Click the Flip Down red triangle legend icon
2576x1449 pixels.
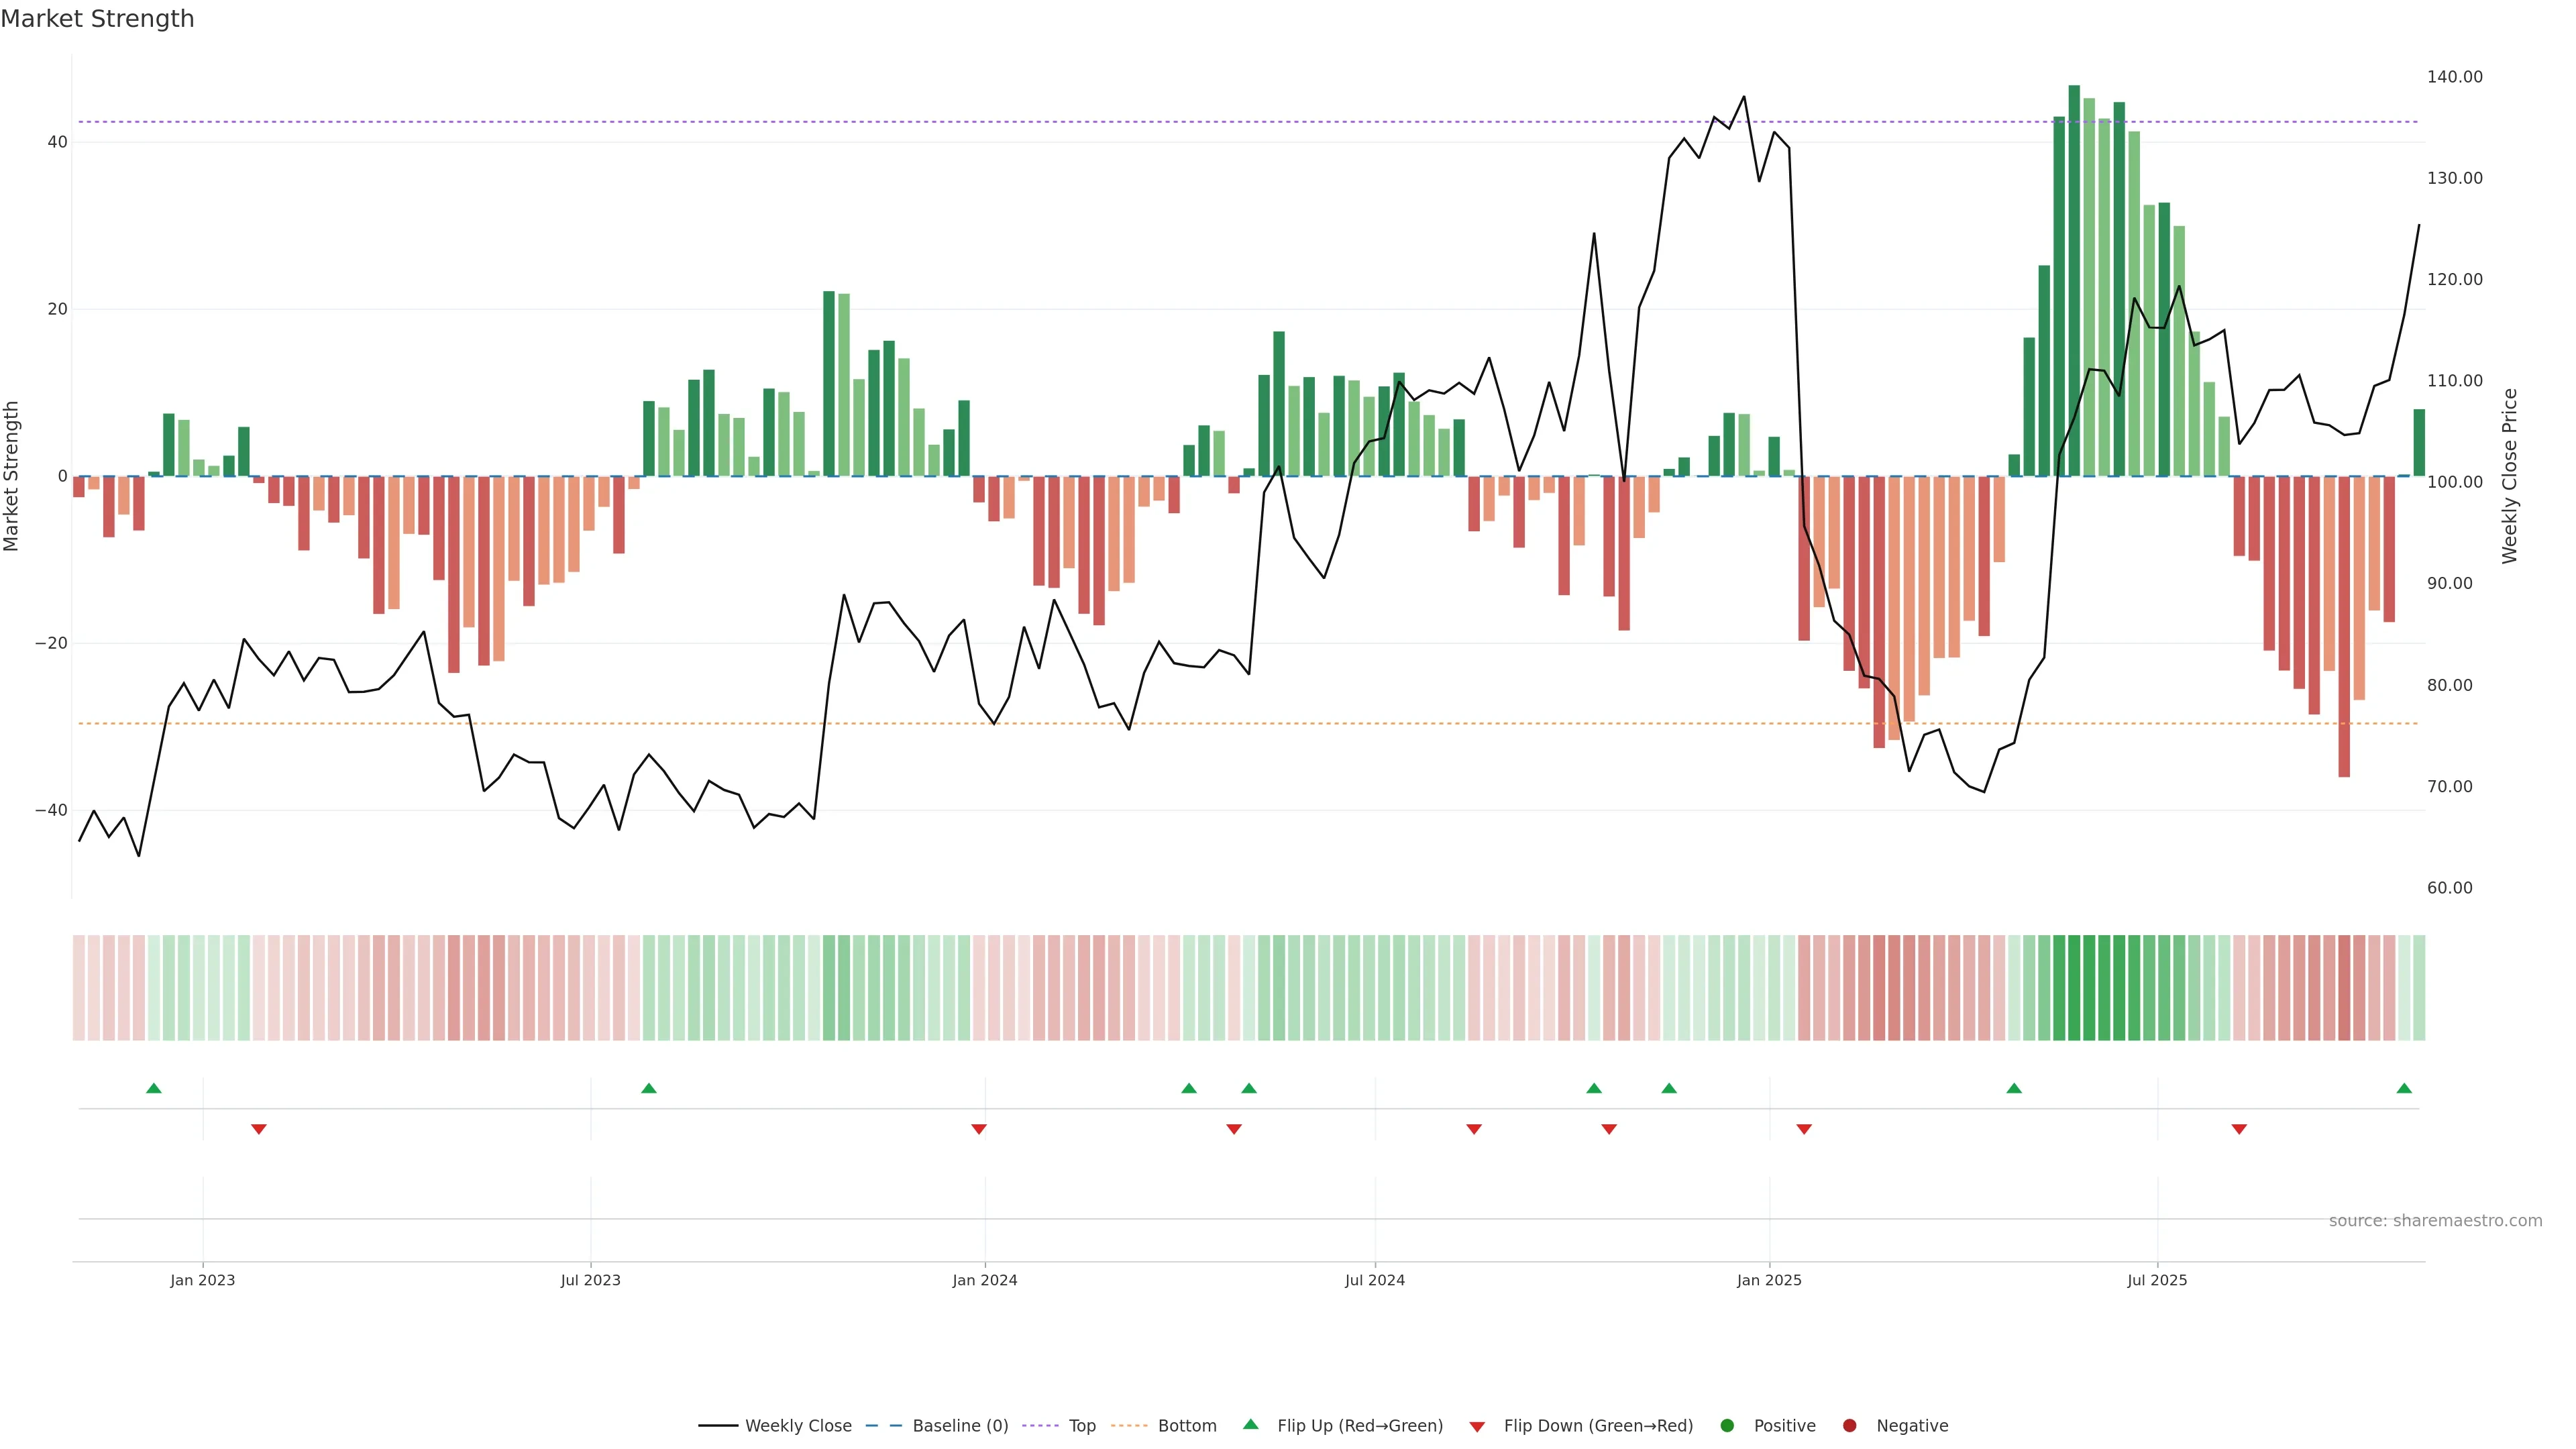[x=1477, y=1427]
